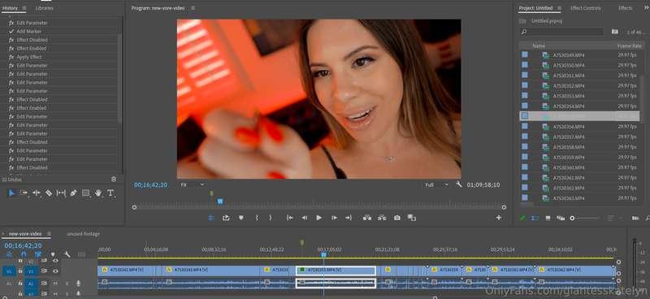
Task: Open Program monitor panel menu
Action: click(x=193, y=8)
